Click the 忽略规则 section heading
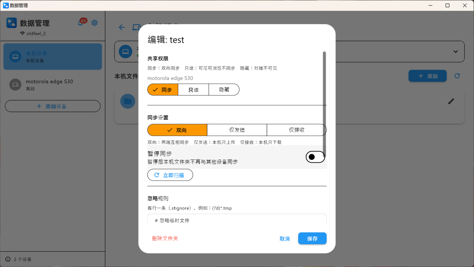Viewport: 474px width, 267px height. (158, 199)
